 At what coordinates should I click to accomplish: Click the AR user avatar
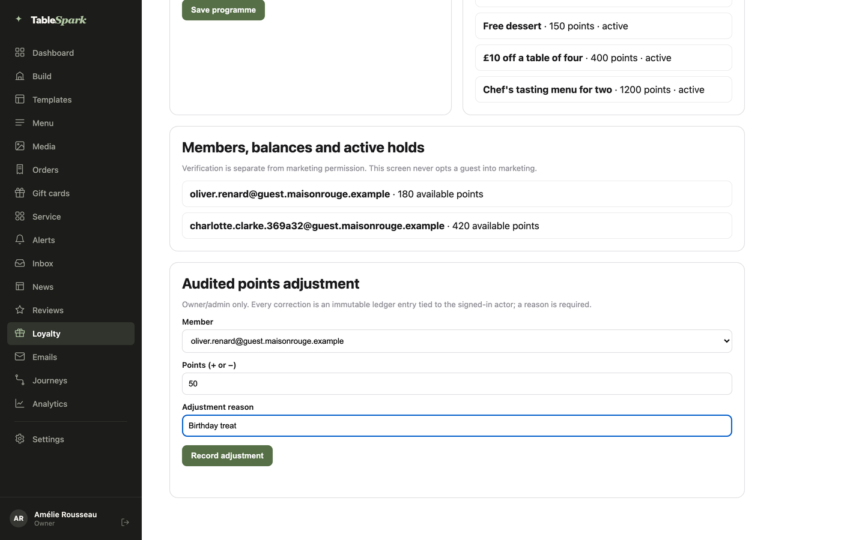pyautogui.click(x=19, y=518)
